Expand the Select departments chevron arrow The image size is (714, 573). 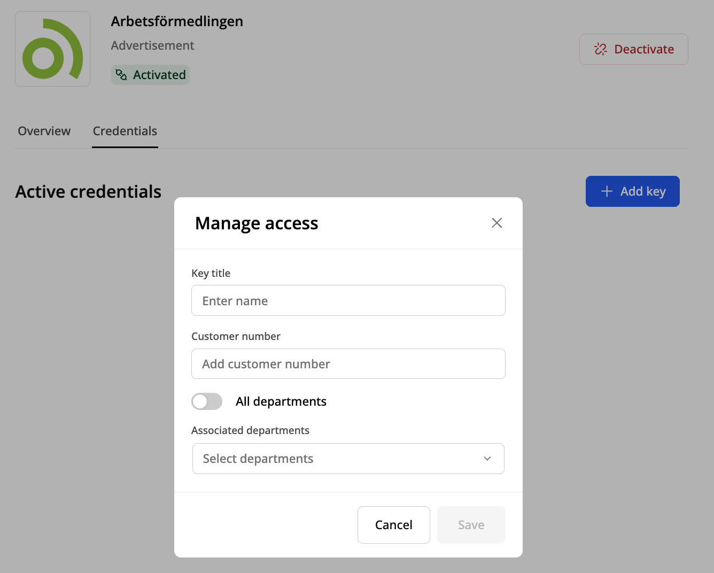tap(487, 459)
